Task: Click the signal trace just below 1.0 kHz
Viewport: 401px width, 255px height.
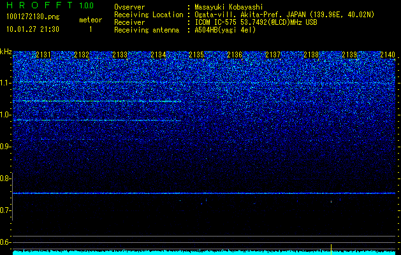Action: (97, 120)
